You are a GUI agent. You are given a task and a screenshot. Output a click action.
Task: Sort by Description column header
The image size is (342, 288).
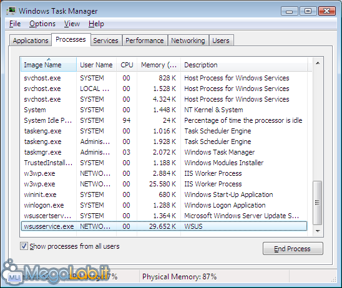[244, 65]
